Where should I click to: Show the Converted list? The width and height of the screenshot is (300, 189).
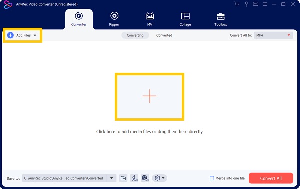coord(164,35)
